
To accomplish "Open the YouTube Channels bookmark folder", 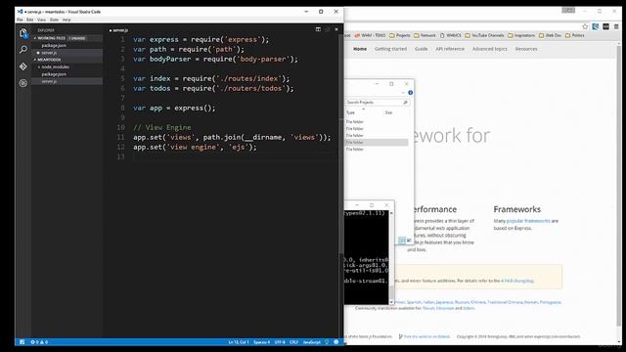I will pos(484,35).
